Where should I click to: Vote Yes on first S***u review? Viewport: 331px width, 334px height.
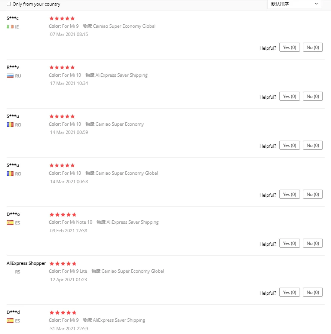tap(289, 145)
